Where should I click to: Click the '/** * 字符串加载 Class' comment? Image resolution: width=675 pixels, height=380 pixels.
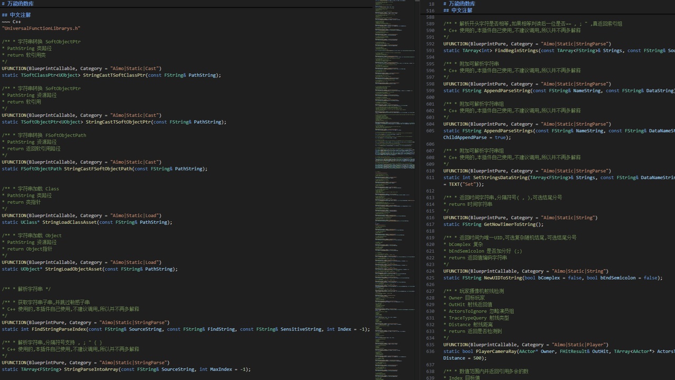[x=30, y=189]
